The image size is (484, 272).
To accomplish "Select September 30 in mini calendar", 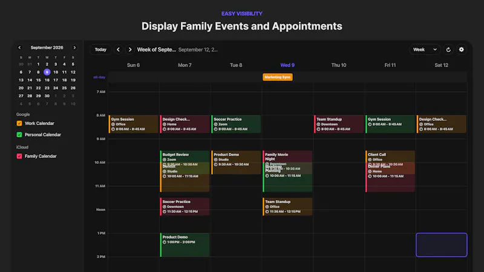I will [x=47, y=96].
